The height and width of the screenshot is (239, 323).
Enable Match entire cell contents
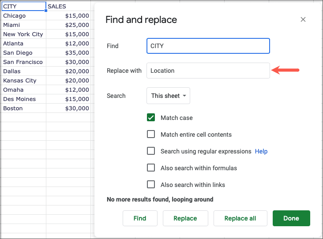tap(151, 134)
